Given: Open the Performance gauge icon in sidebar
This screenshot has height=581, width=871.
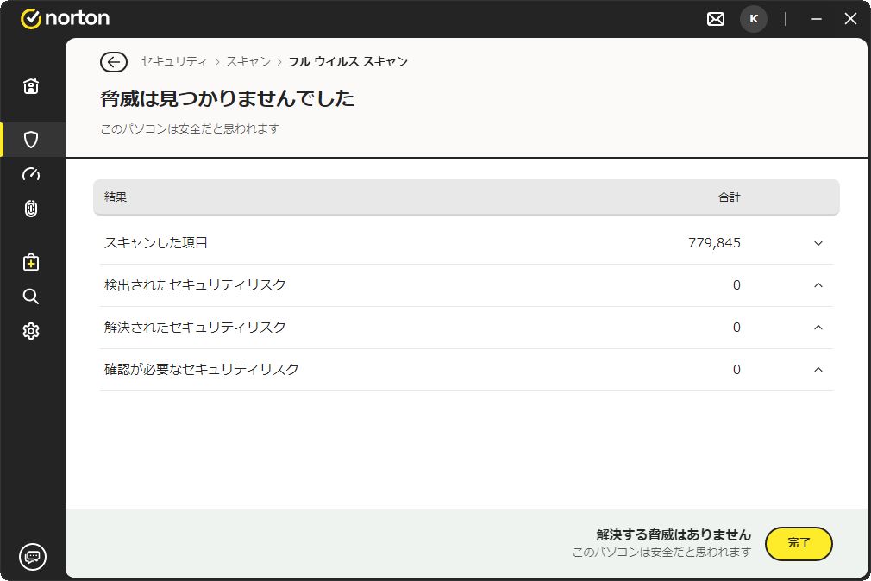Looking at the screenshot, I should 31,174.
